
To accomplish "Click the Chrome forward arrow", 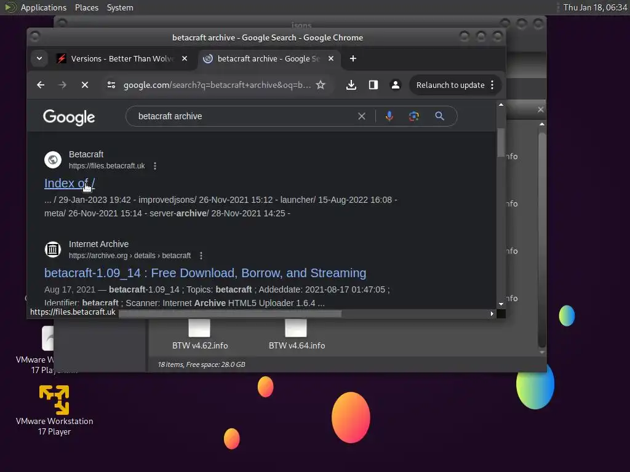I will pos(62,85).
